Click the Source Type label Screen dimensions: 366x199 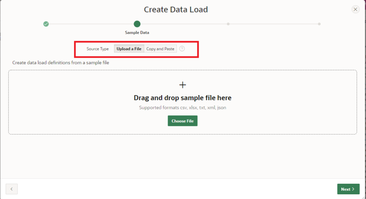coord(98,49)
